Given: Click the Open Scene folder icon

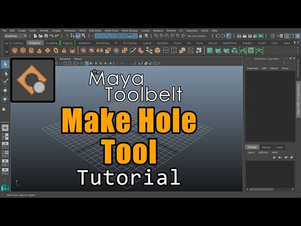Looking at the screenshot, I should coord(40,36).
